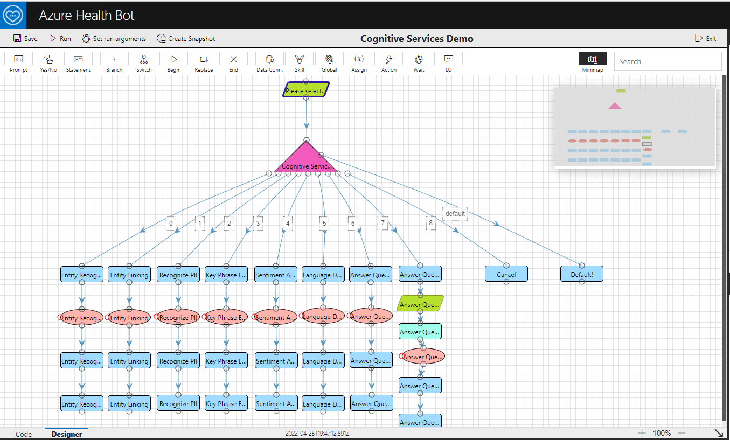730x440 pixels.
Task: Zoom in with the plus icon
Action: point(642,433)
